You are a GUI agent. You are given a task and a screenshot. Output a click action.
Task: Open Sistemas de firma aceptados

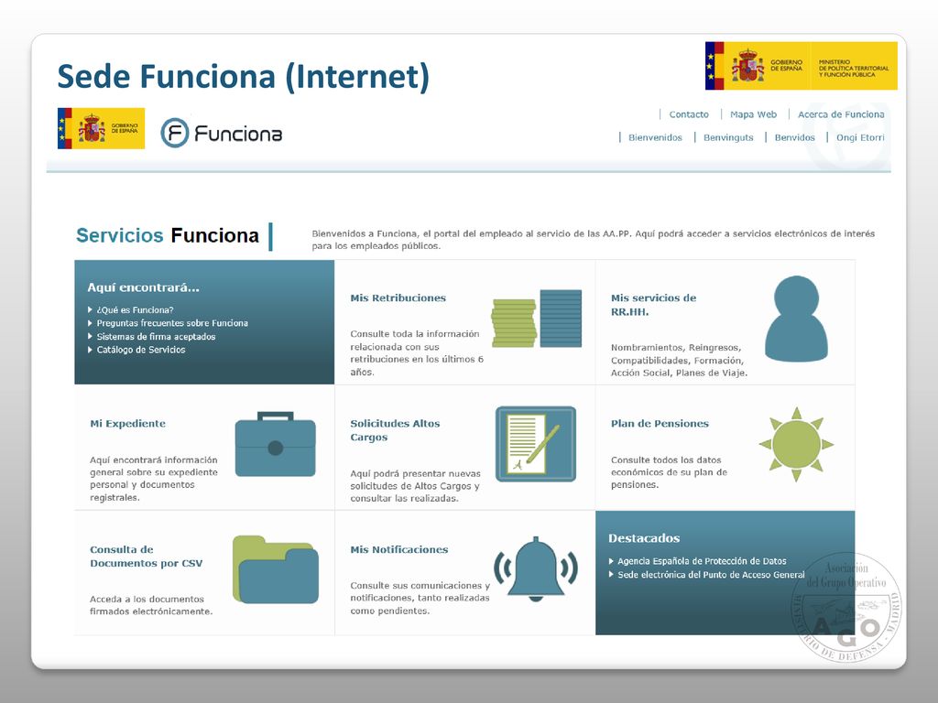click(x=156, y=337)
